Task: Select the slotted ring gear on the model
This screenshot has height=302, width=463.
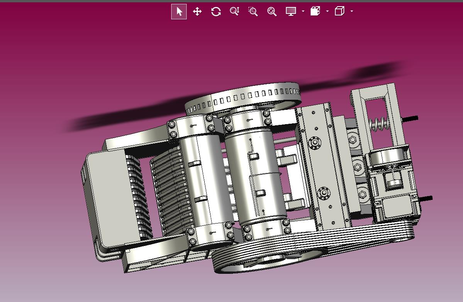Action: (x=243, y=99)
